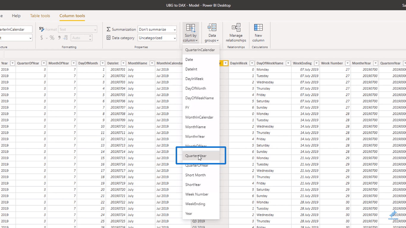406x228 pixels.
Task: Choose ShortYear in sort list
Action: [x=201, y=185]
